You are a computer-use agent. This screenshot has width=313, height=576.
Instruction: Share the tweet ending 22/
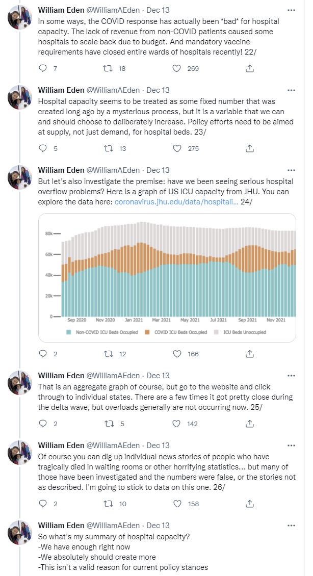pos(250,68)
